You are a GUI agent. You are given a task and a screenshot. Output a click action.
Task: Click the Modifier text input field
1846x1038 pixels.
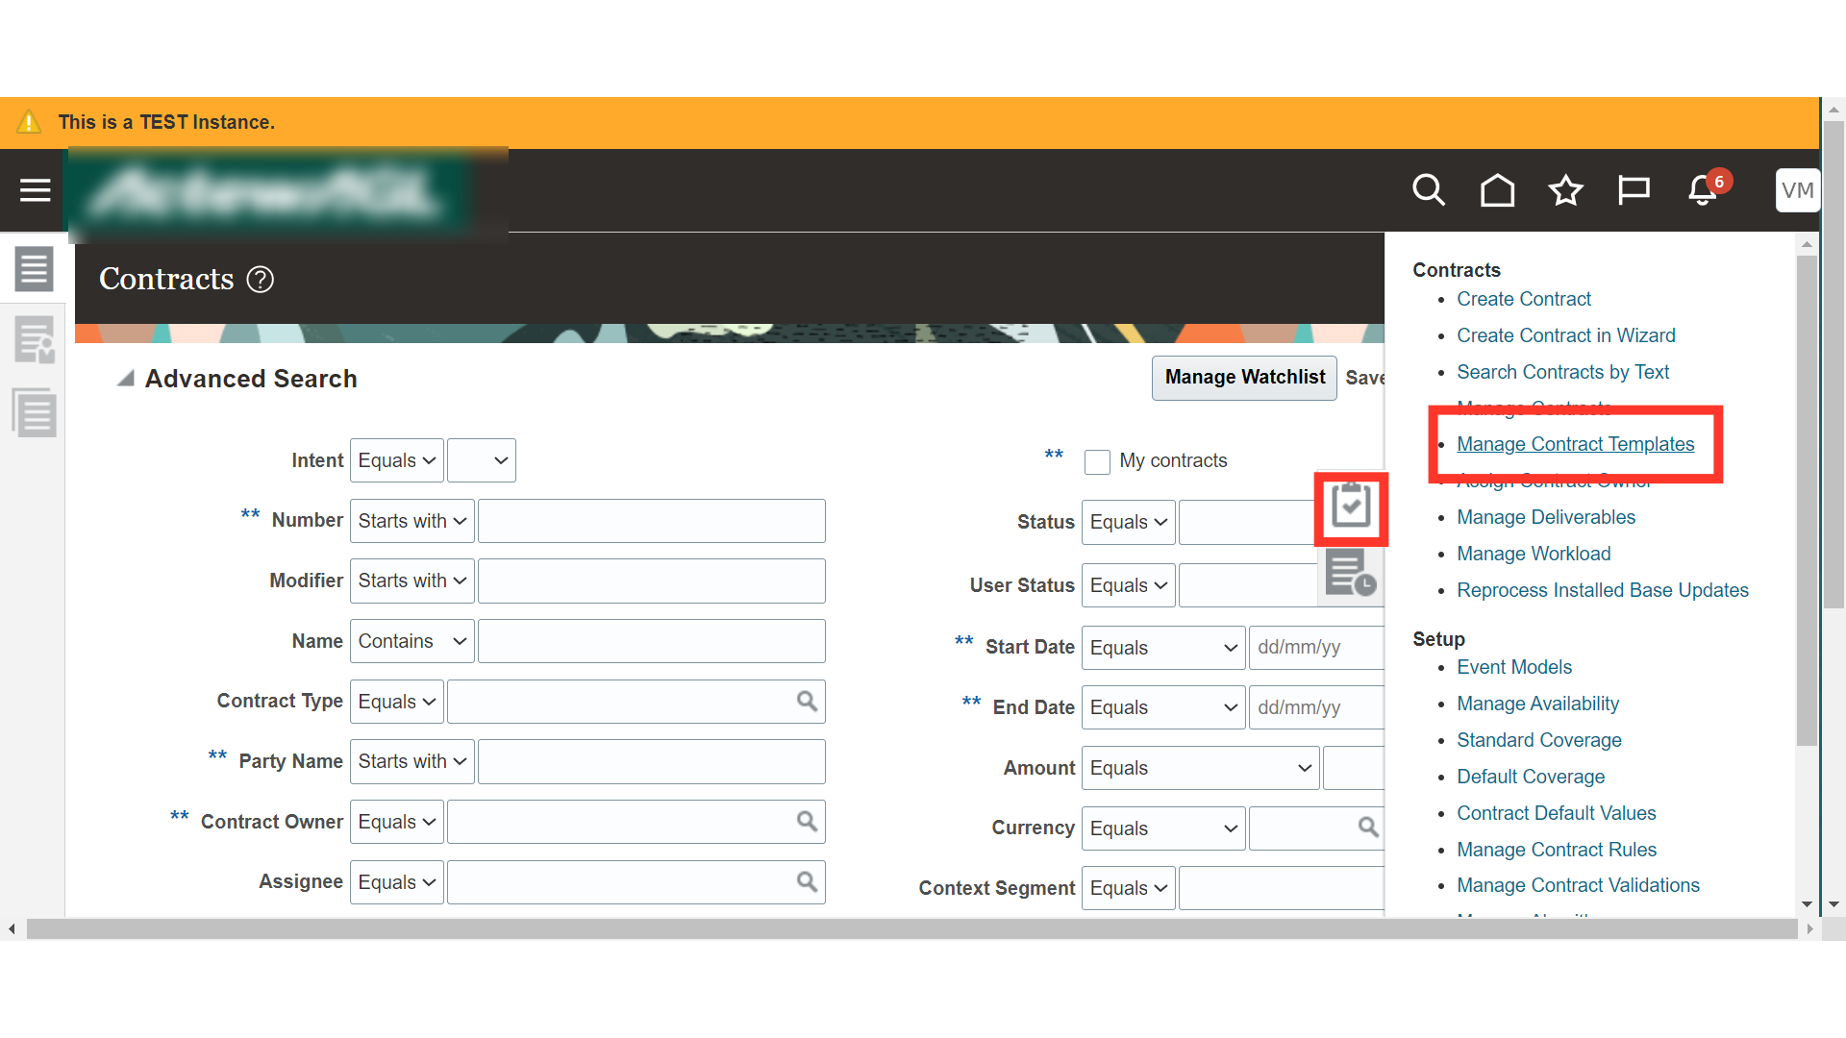pyautogui.click(x=652, y=581)
